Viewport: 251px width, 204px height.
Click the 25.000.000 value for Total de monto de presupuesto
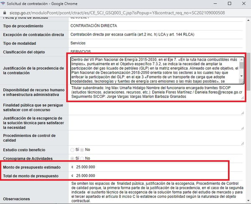pos(85,176)
